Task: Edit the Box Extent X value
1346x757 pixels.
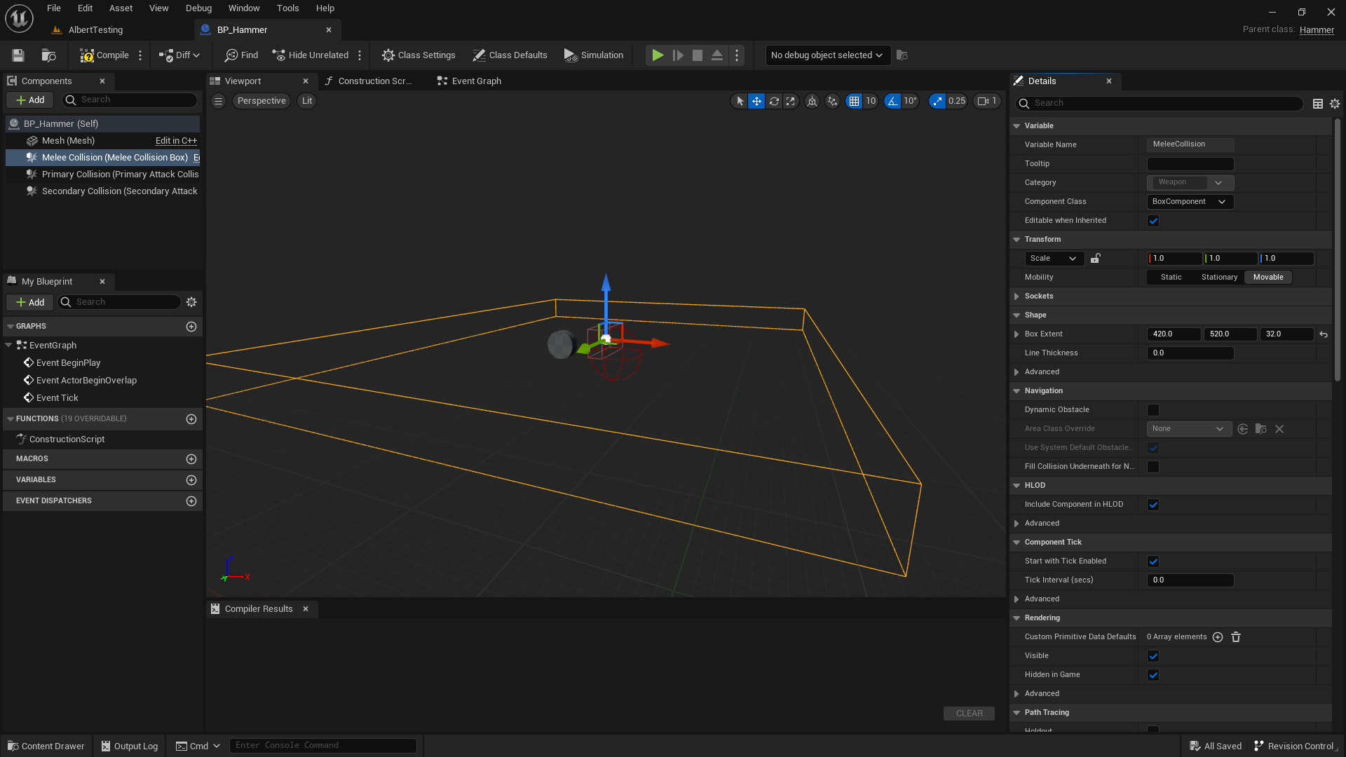Action: click(x=1173, y=334)
